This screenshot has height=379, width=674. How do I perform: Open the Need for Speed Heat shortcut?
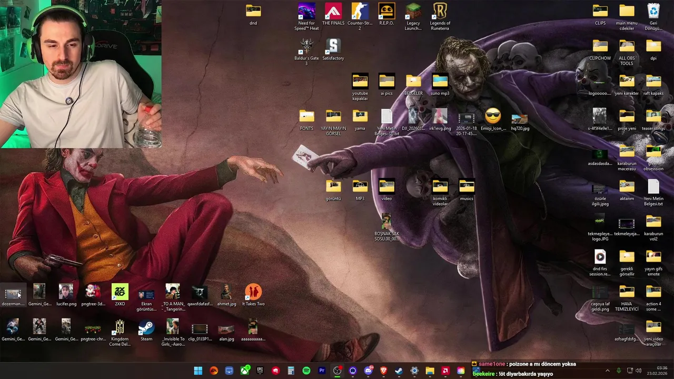(306, 16)
